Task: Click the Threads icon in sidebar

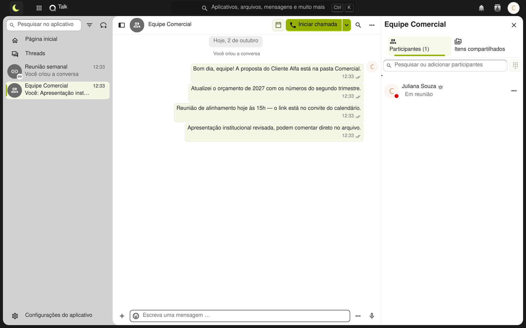Action: click(x=15, y=54)
